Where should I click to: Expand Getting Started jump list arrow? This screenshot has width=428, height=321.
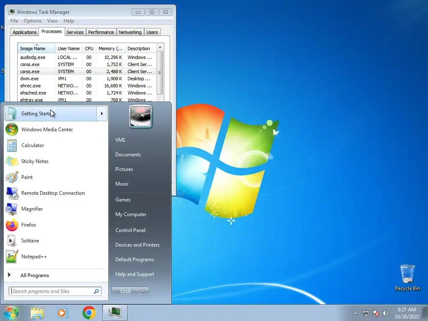(102, 114)
